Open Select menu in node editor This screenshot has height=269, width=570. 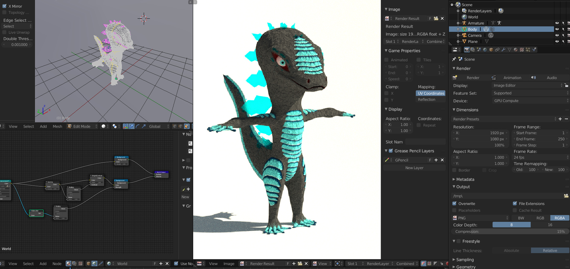[28, 263]
